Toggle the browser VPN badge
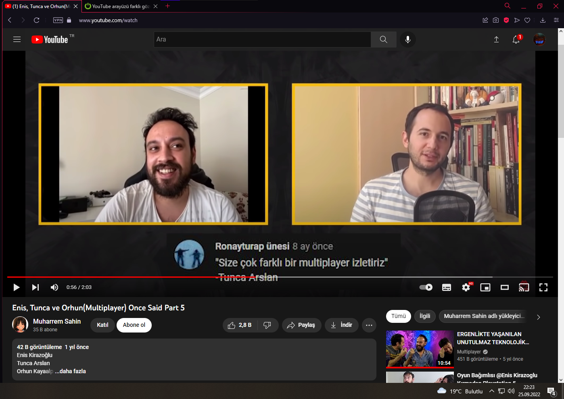The width and height of the screenshot is (564, 399). coord(58,20)
